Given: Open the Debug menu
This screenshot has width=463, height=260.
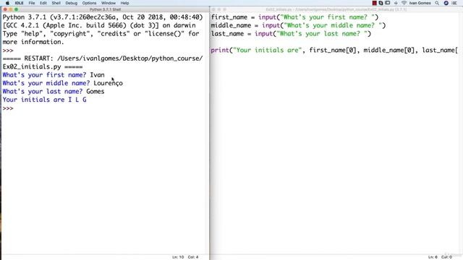Looking at the screenshot, I should coord(71,3).
